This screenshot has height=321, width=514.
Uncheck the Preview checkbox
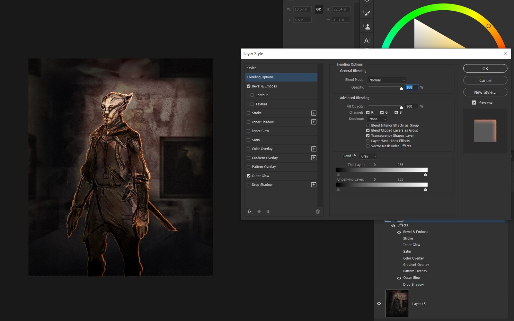pos(474,103)
